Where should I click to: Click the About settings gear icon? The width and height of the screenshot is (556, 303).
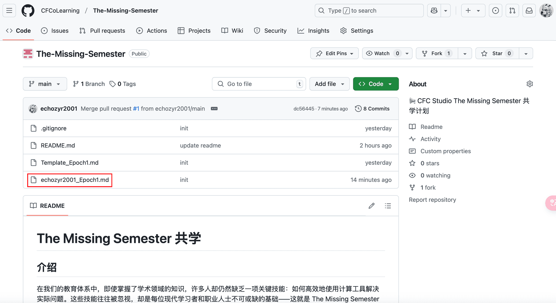pos(529,84)
